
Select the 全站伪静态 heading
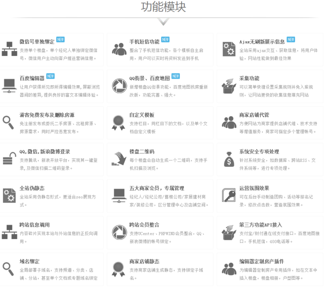32,188
